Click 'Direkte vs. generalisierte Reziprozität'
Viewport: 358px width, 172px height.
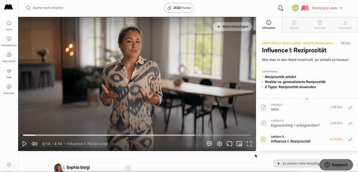coord(295,82)
